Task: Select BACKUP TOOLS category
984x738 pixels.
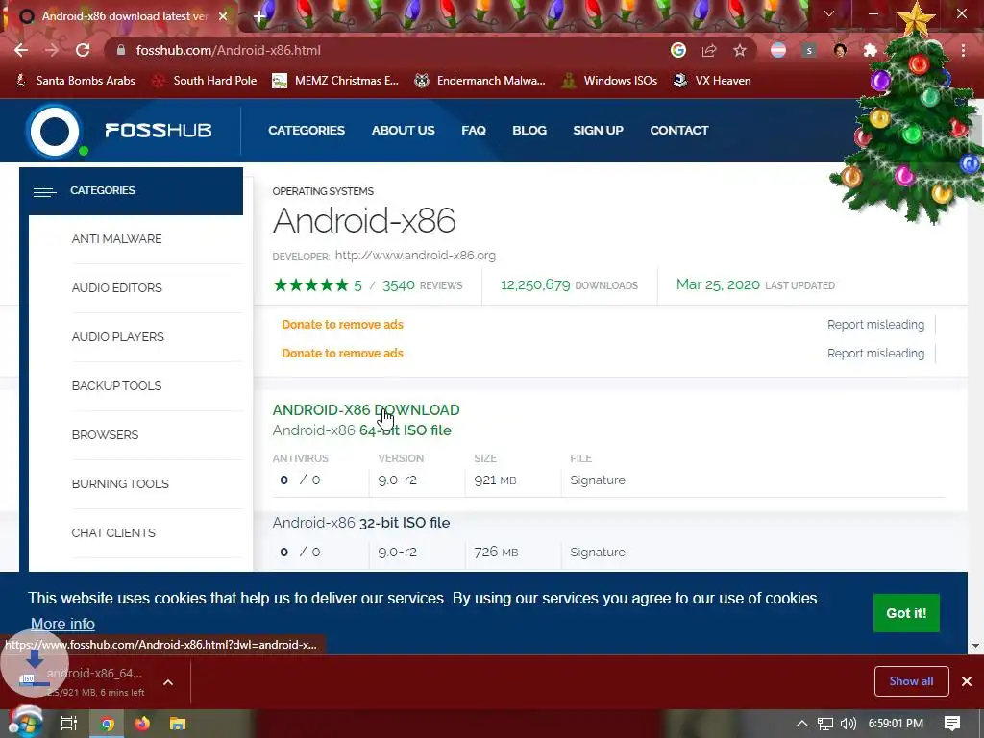Action: [116, 385]
